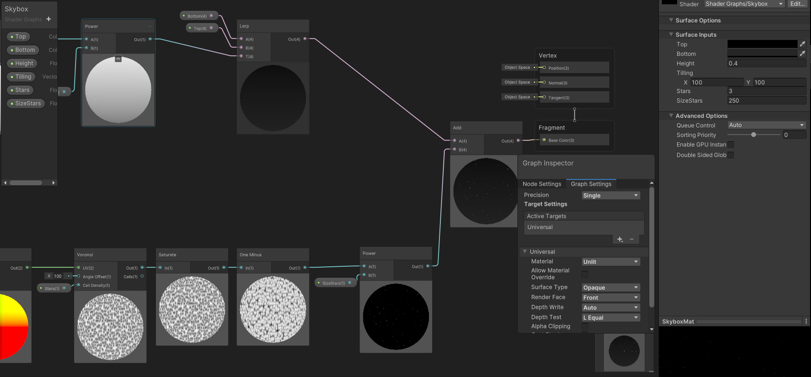Switch to Graph Settings tab
This screenshot has width=811, height=377.
coord(591,184)
